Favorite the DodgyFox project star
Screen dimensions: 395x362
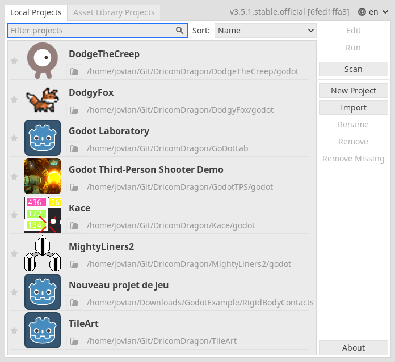click(14, 99)
